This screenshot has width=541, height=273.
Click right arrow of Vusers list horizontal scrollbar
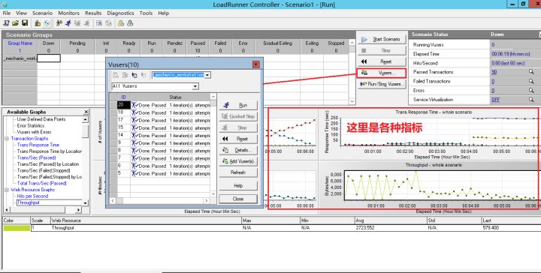(x=207, y=201)
